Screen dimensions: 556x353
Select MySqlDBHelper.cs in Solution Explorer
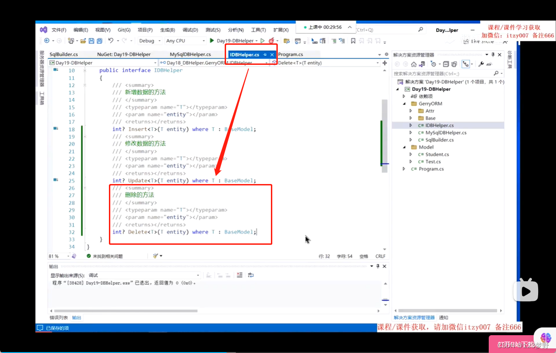446,132
